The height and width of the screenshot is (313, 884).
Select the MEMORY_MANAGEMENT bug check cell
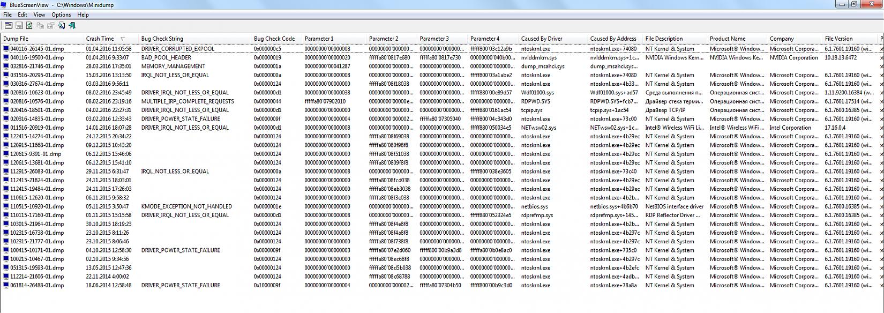tap(173, 66)
